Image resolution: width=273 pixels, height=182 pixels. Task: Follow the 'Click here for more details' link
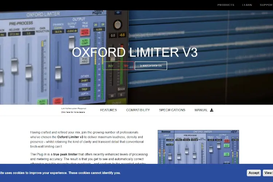pos(73,112)
